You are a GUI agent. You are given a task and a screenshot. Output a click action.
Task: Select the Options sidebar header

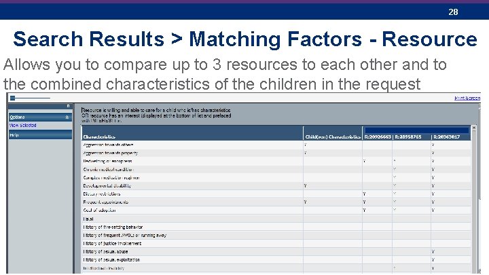click(x=40, y=117)
